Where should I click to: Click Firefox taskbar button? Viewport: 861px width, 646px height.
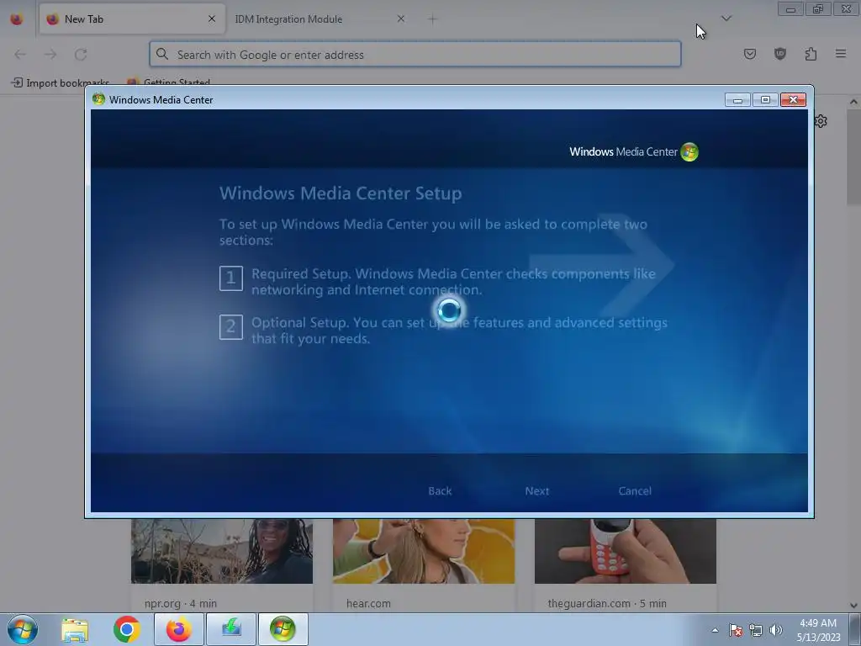pos(179,629)
